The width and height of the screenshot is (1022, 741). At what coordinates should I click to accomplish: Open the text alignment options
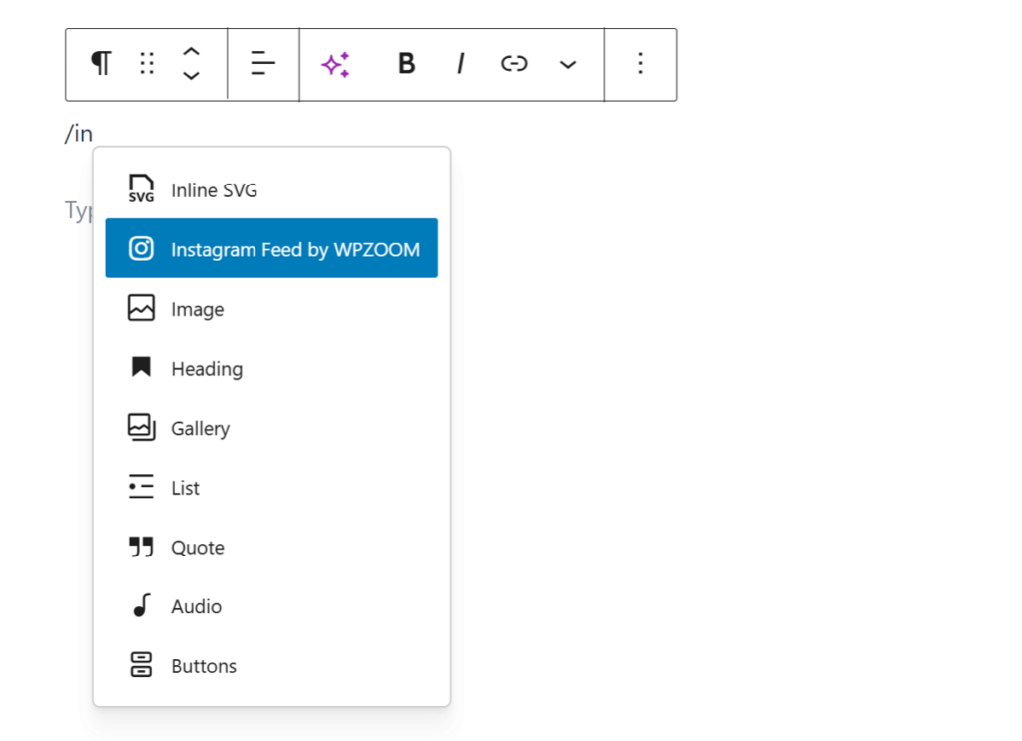point(261,63)
